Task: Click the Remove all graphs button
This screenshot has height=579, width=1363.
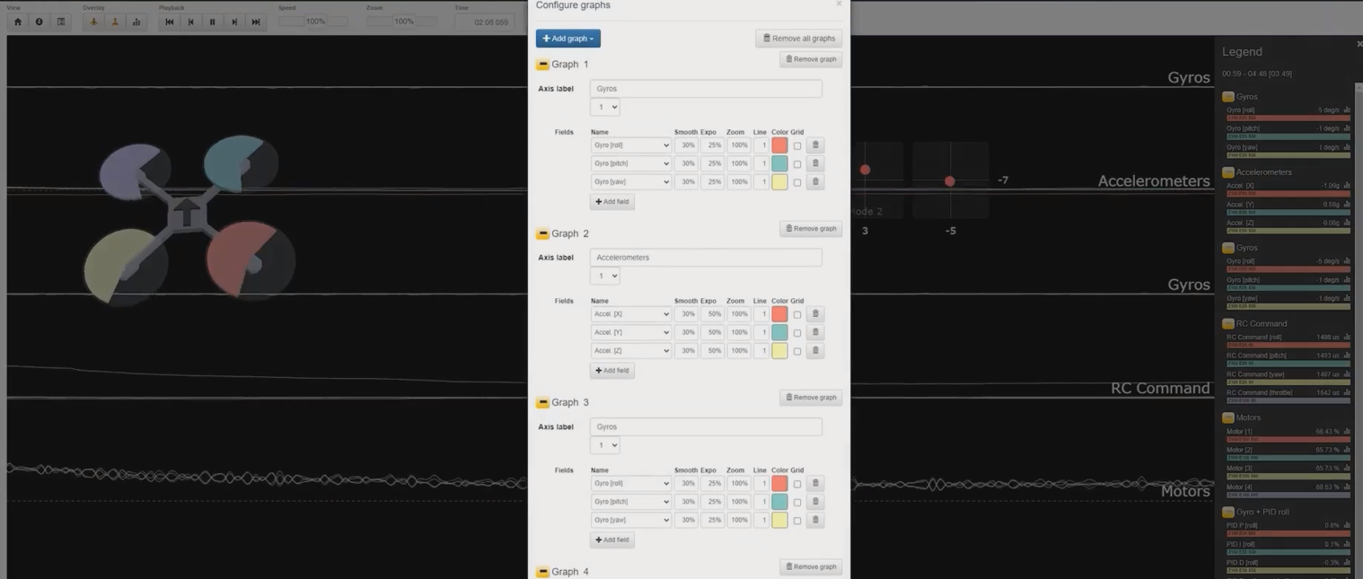Action: [x=798, y=39]
